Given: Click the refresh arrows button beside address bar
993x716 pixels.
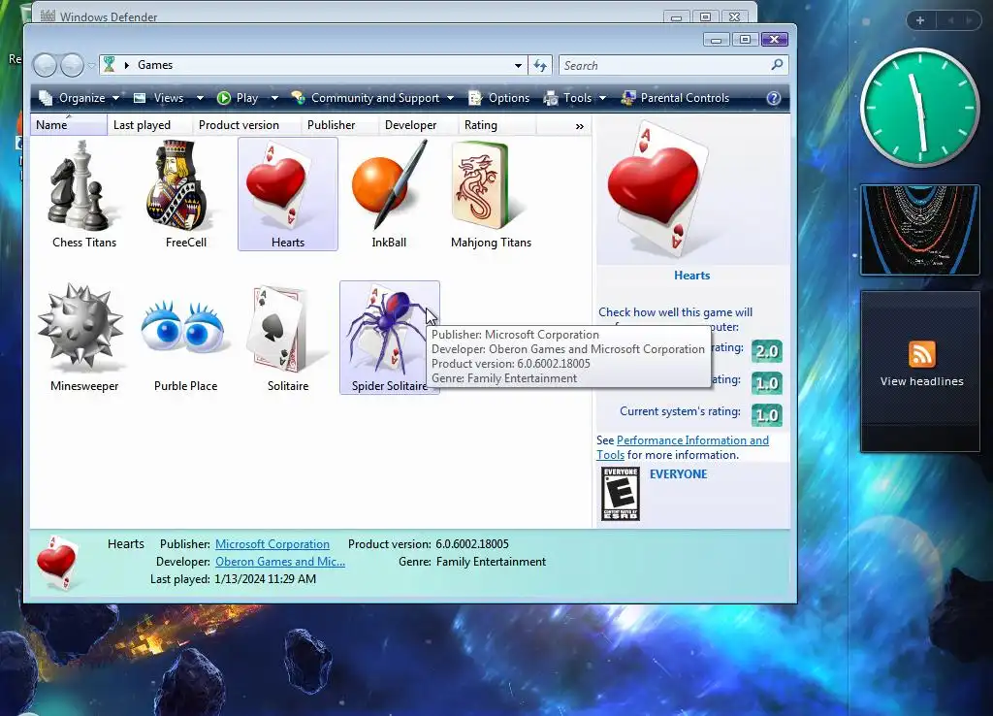Looking at the screenshot, I should point(540,65).
